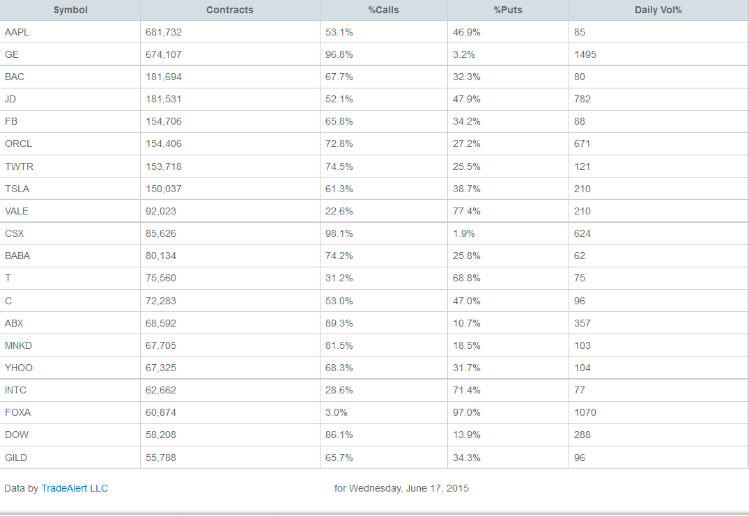Click the %Calls column header

pyautogui.click(x=383, y=10)
